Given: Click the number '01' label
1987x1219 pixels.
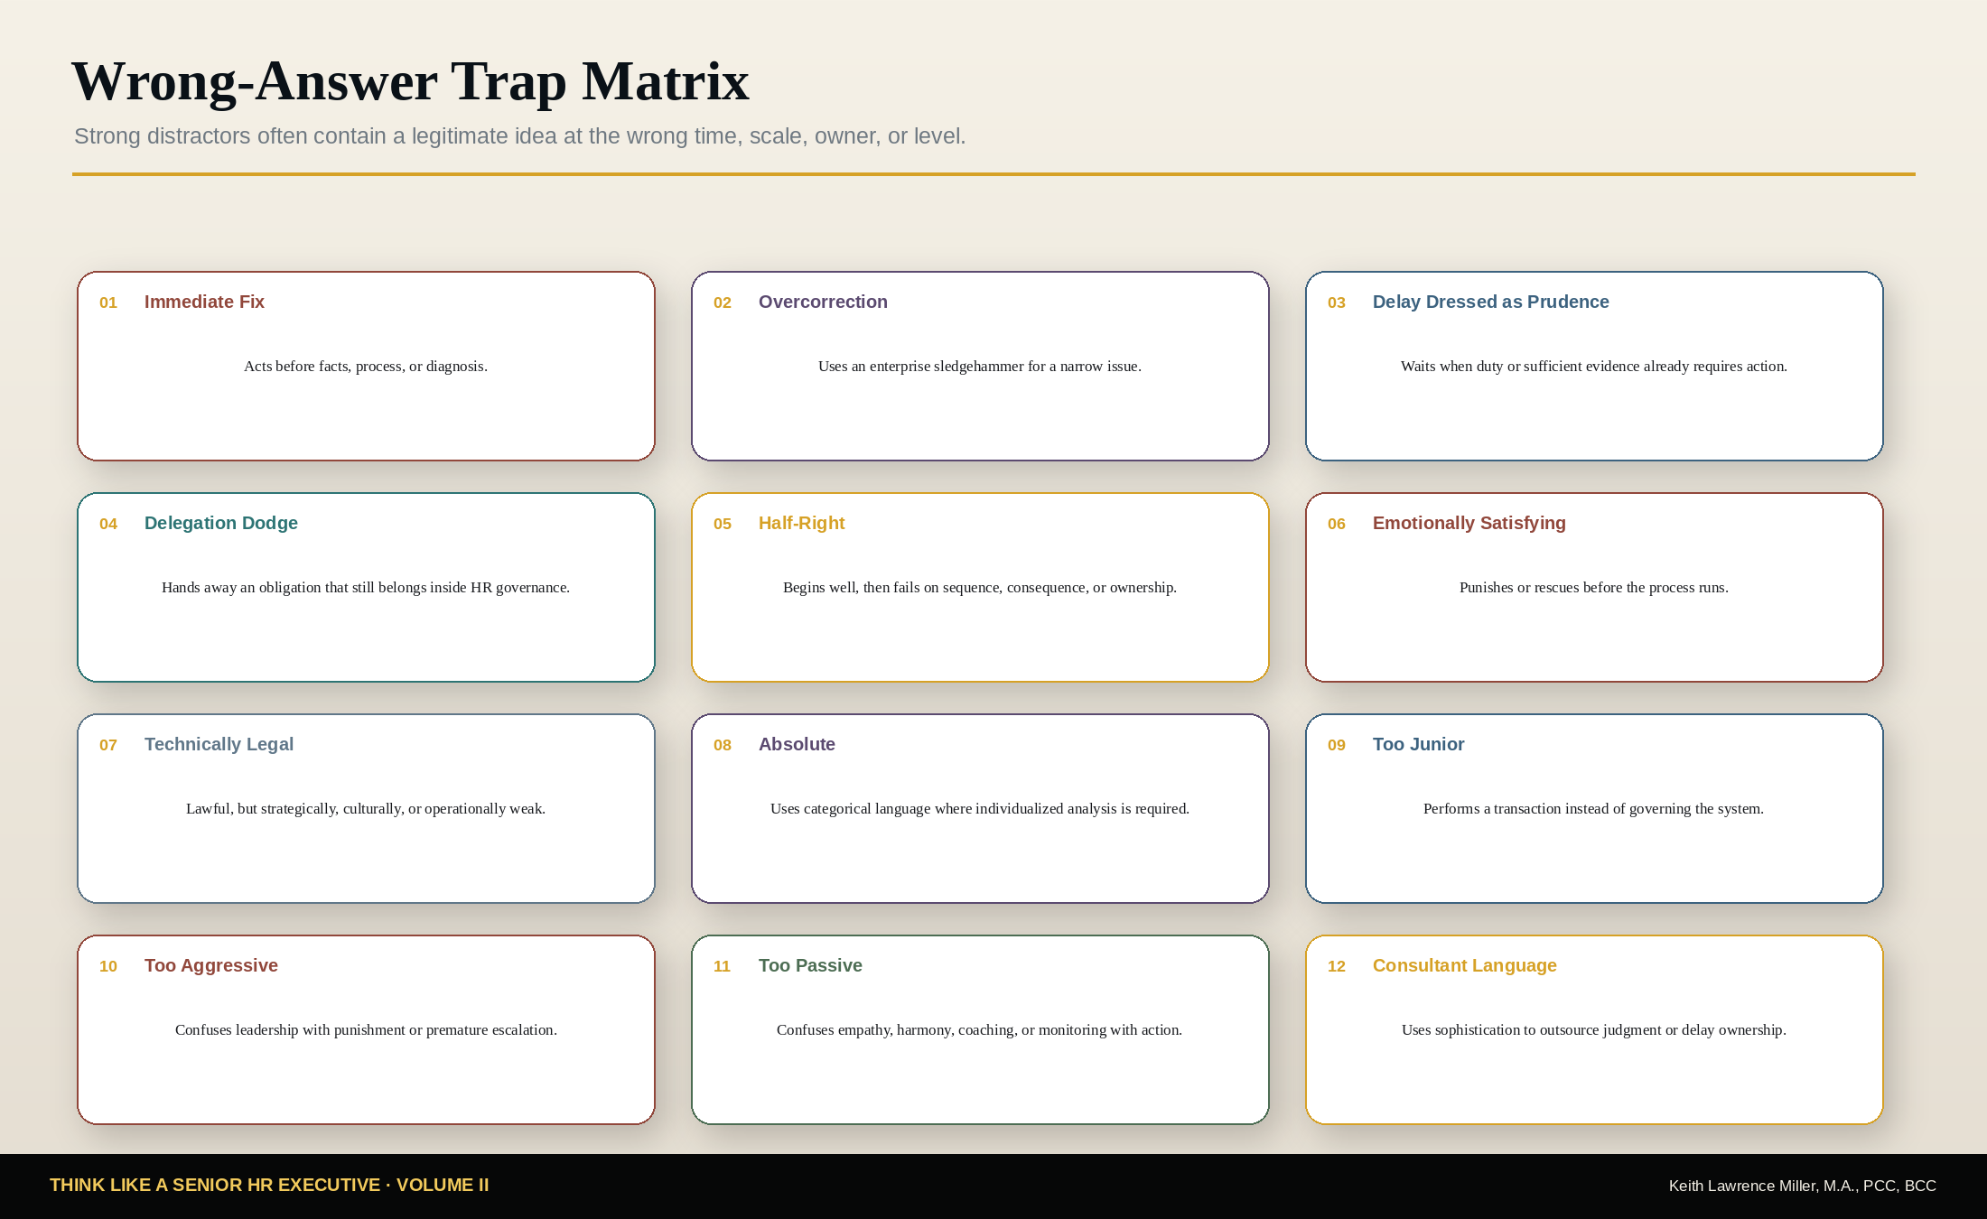Looking at the screenshot, I should (108, 302).
